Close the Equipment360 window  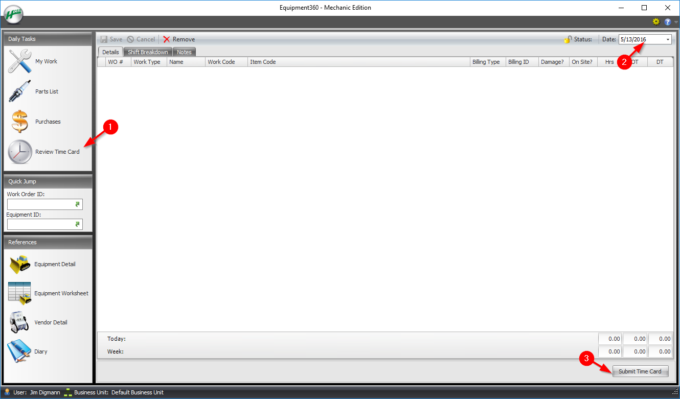(668, 8)
